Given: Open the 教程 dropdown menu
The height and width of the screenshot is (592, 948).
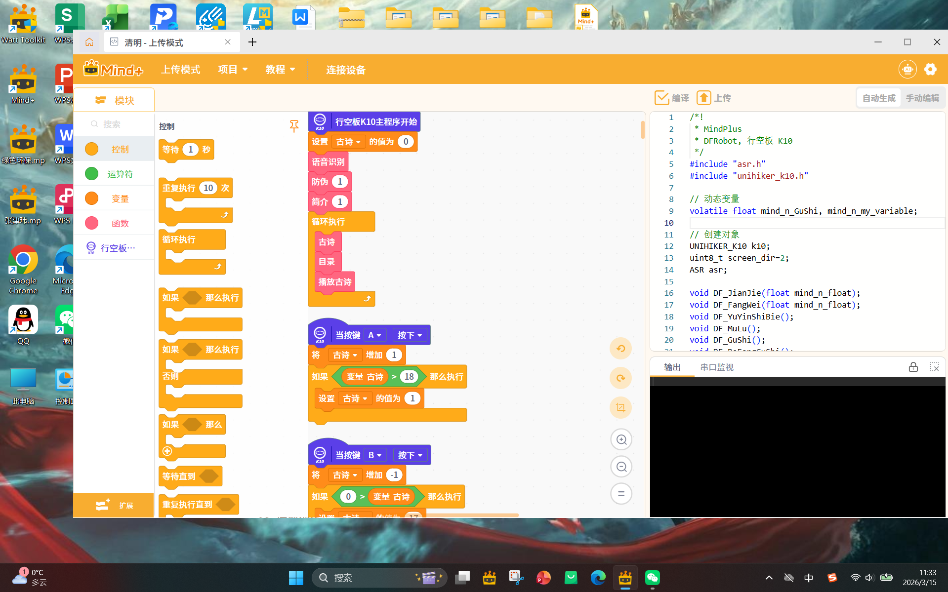Looking at the screenshot, I should (280, 70).
